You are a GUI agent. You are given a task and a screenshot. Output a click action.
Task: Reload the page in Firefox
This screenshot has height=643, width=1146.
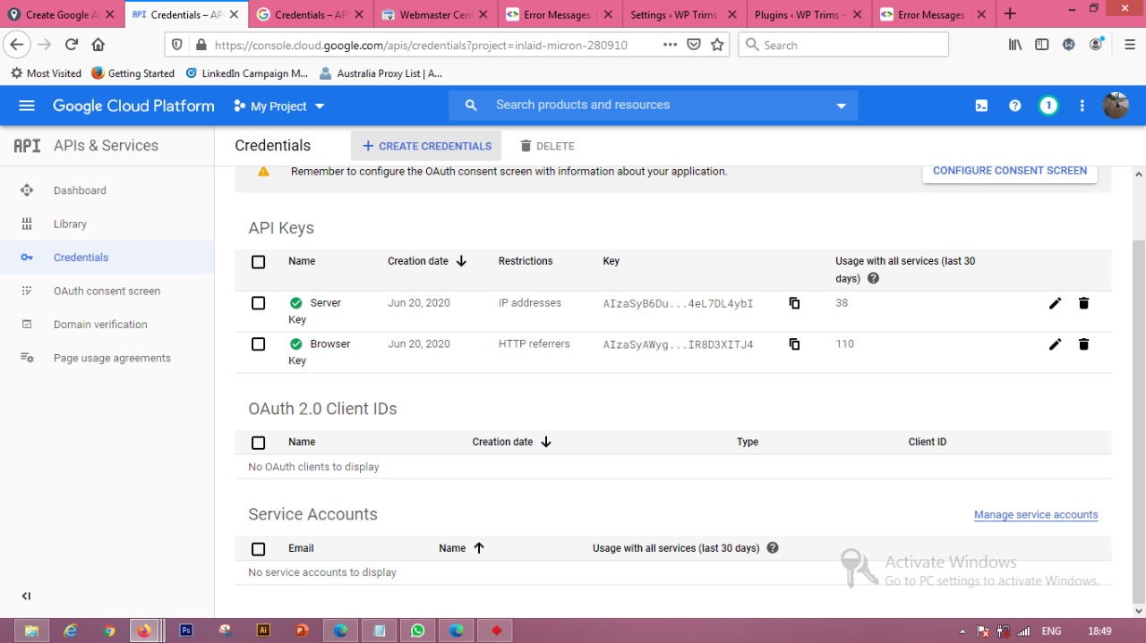pyautogui.click(x=72, y=45)
